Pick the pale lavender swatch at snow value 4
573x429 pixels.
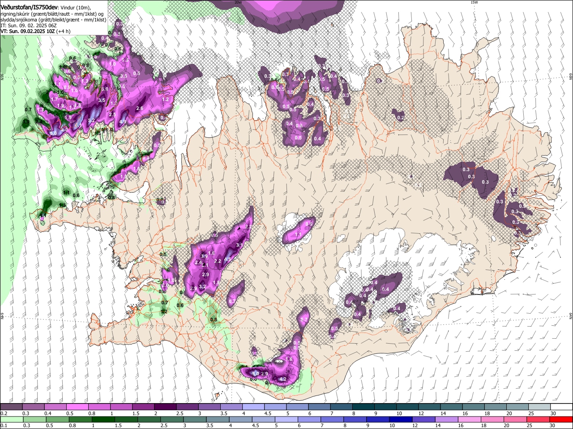click(x=253, y=407)
